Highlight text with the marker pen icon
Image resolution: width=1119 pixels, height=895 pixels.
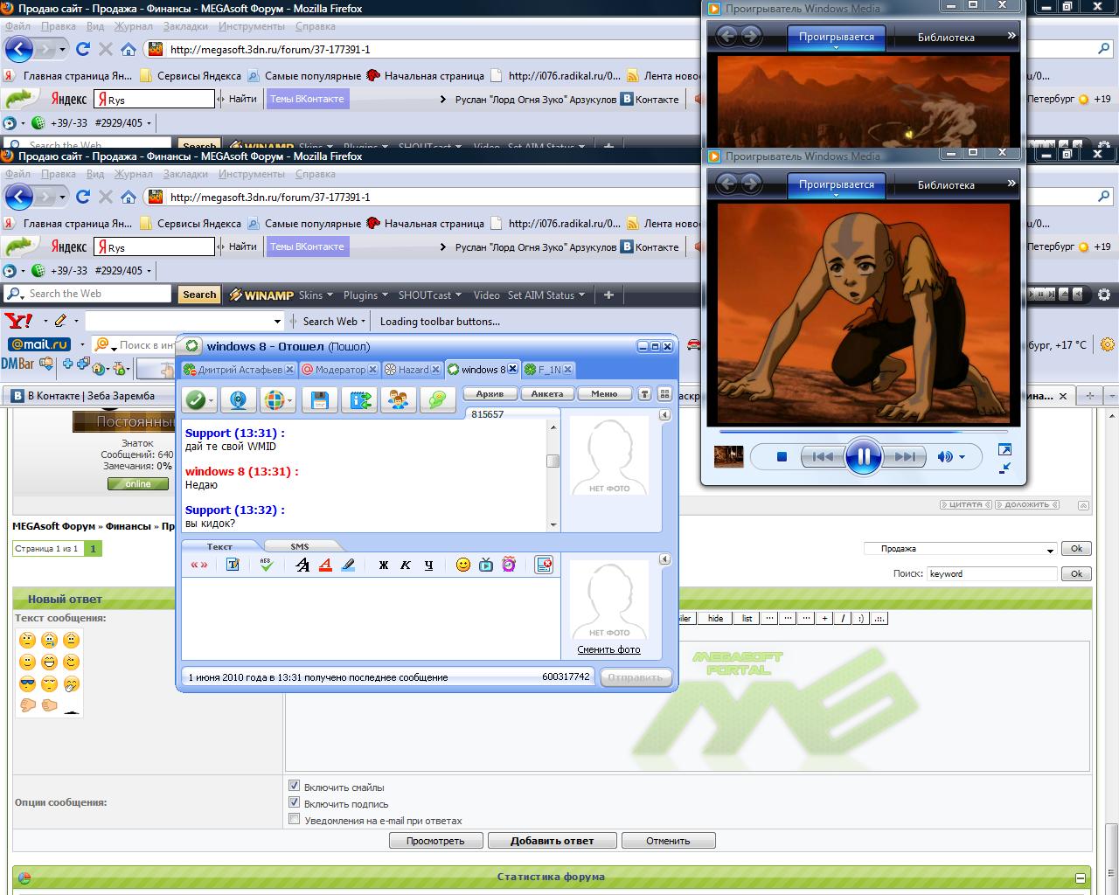pyautogui.click(x=348, y=565)
